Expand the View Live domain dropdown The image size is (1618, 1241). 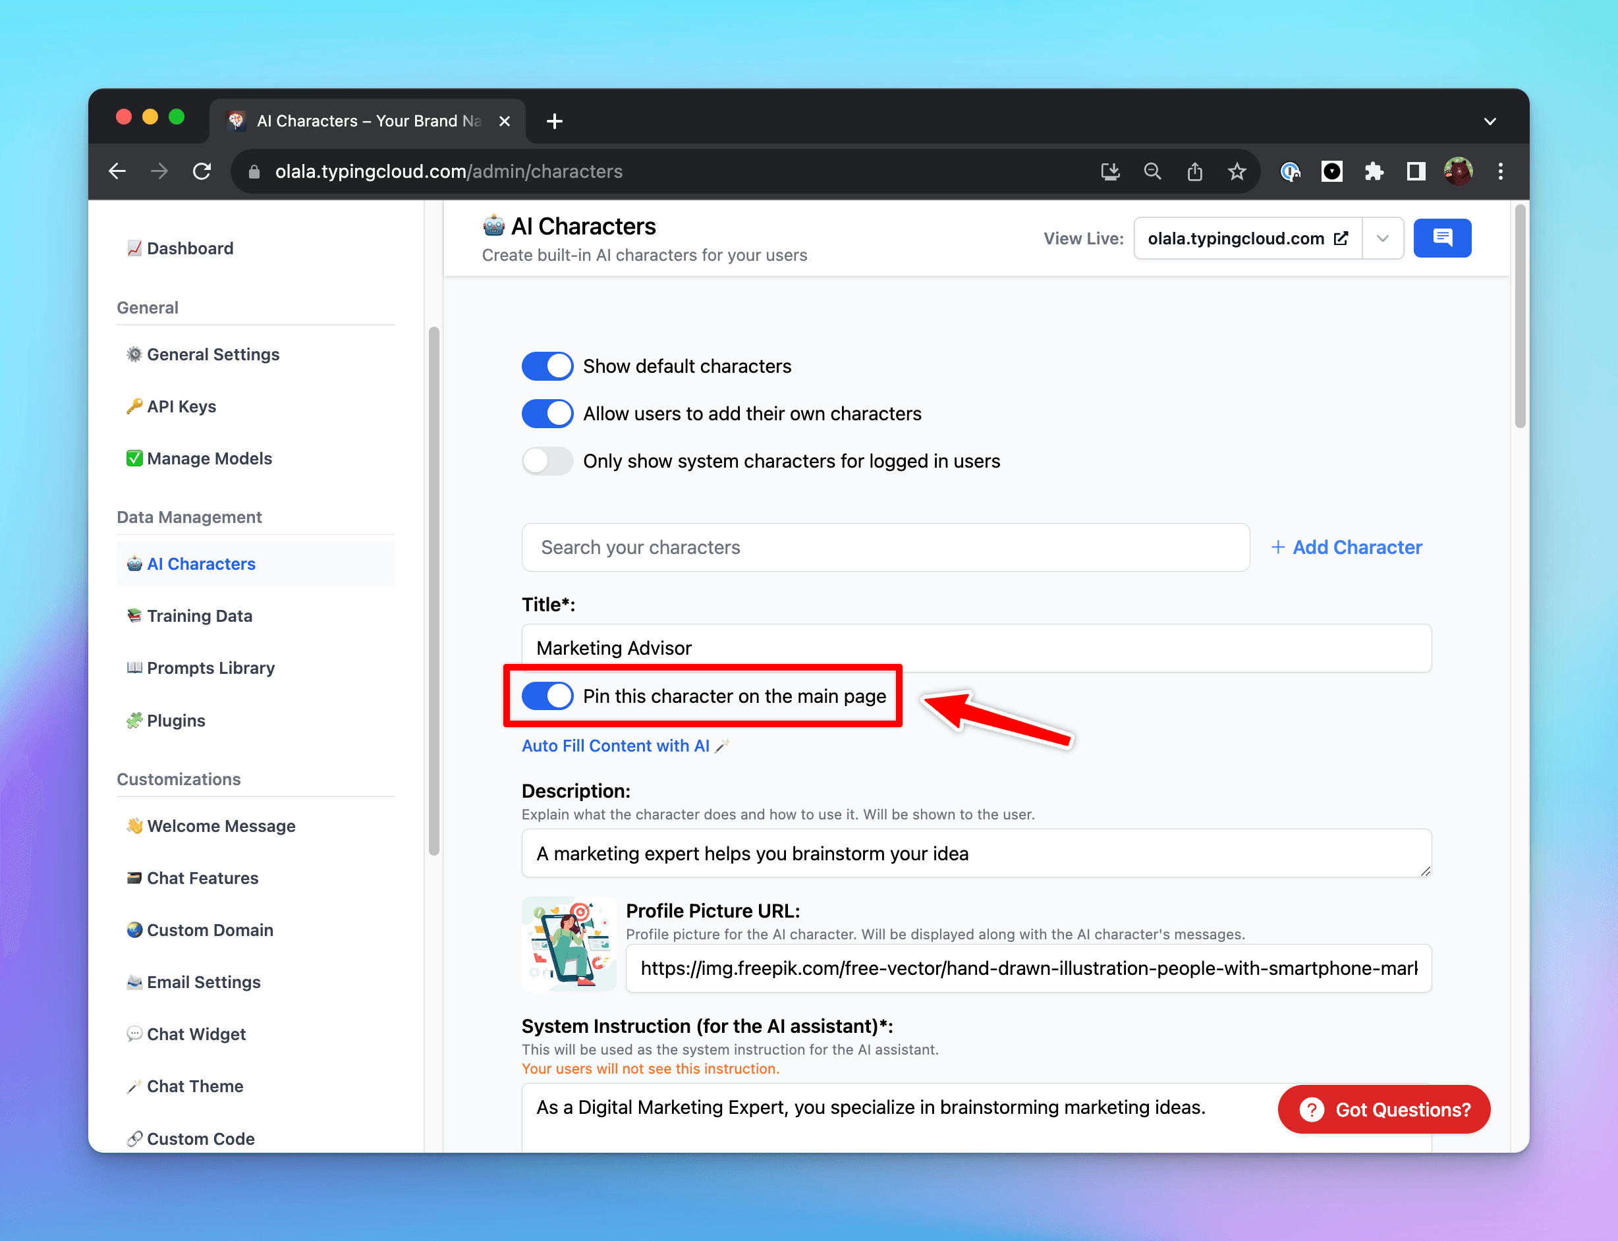pos(1381,238)
